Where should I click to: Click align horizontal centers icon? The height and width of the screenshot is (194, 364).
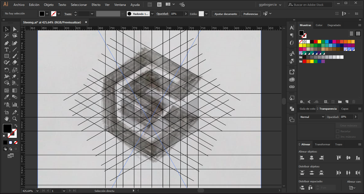(x=312, y=158)
